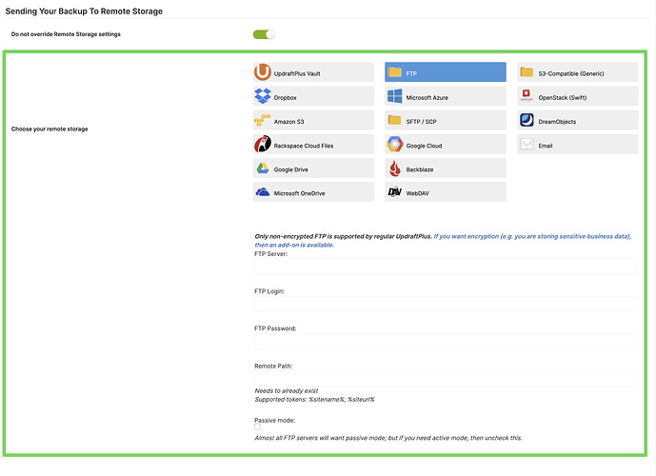Click the 'Remote Path:' label

click(x=273, y=366)
